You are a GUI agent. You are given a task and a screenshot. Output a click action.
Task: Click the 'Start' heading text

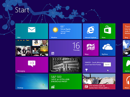point(22,10)
